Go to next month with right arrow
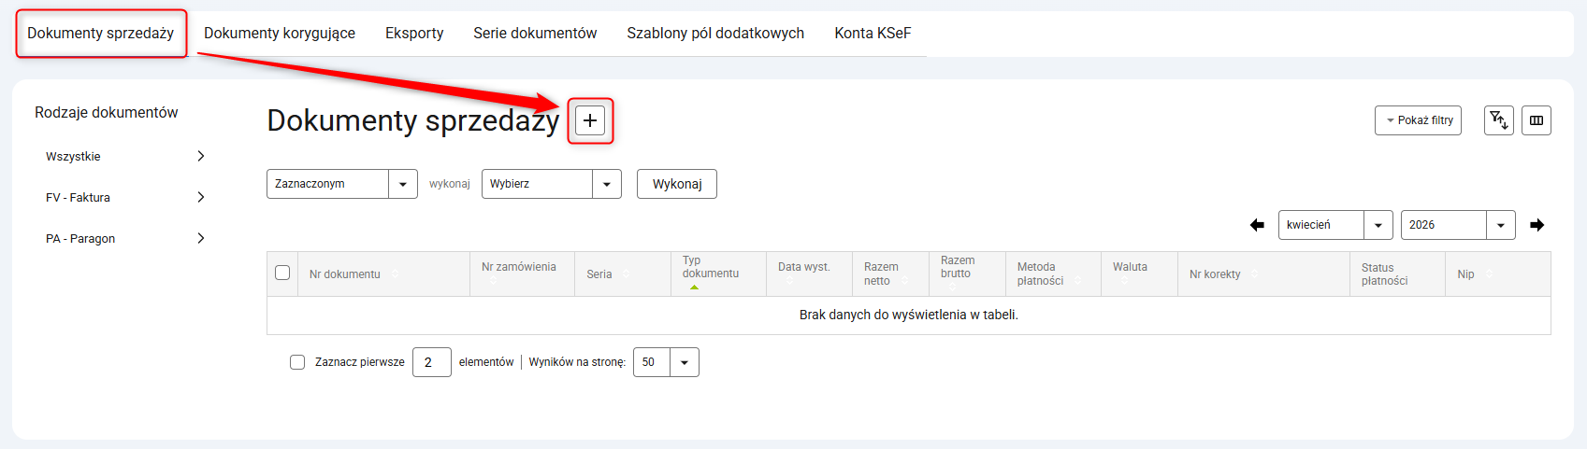 click(x=1537, y=225)
